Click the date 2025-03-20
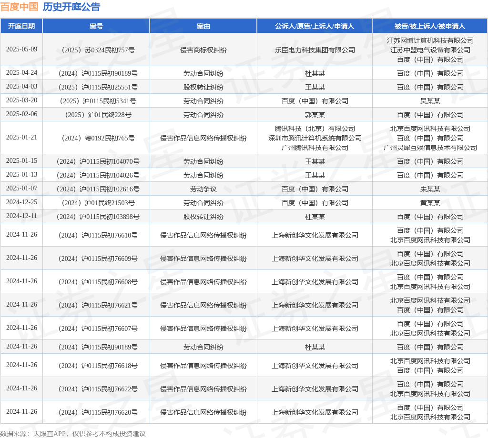The image size is (488, 438). pos(22,100)
